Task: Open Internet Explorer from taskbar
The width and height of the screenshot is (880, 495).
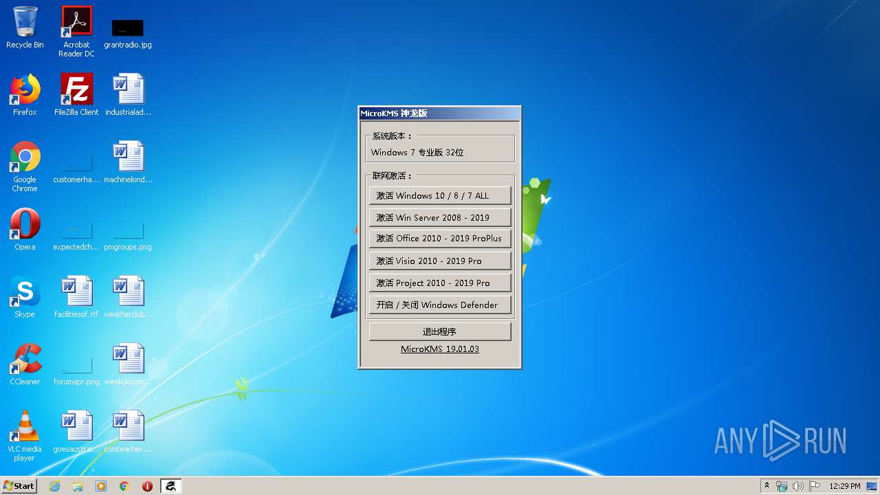Action: (55, 486)
